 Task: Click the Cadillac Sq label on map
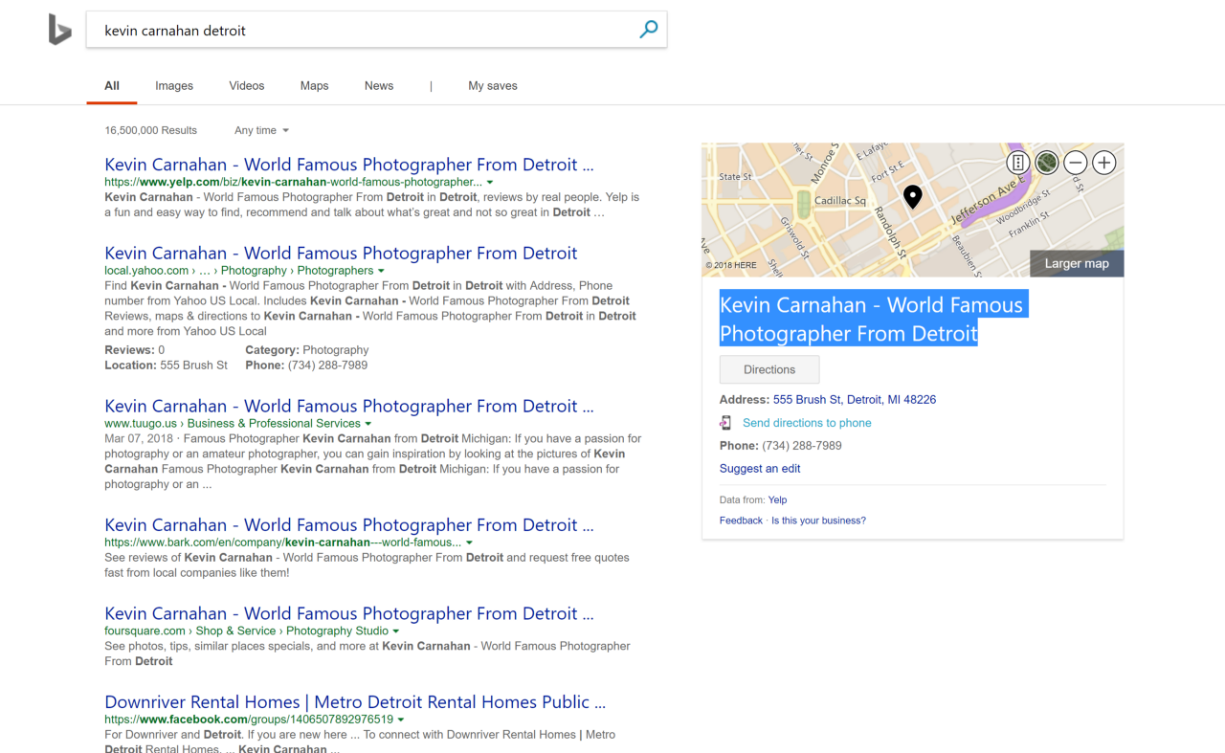click(x=840, y=201)
